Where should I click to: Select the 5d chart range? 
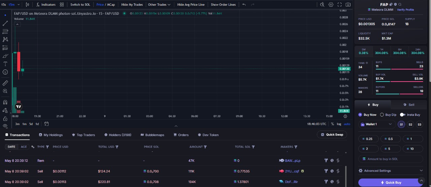31,124
